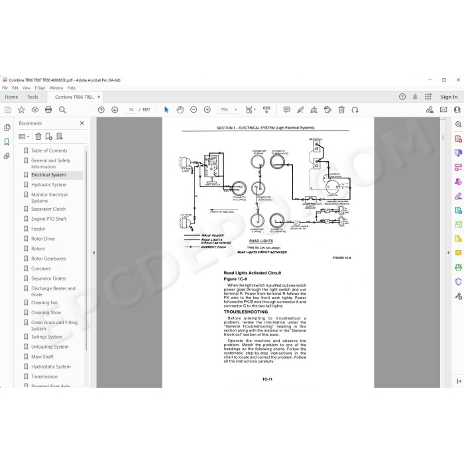The image size is (464, 464).
Task: Open the share link icon
Action: [430, 110]
